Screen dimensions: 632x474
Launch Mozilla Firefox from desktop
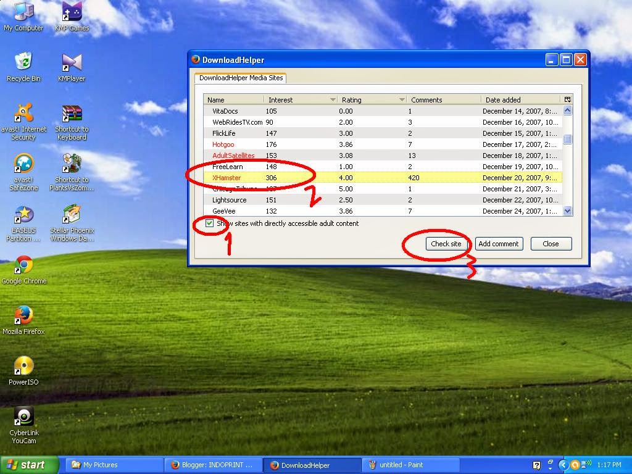[x=23, y=321]
